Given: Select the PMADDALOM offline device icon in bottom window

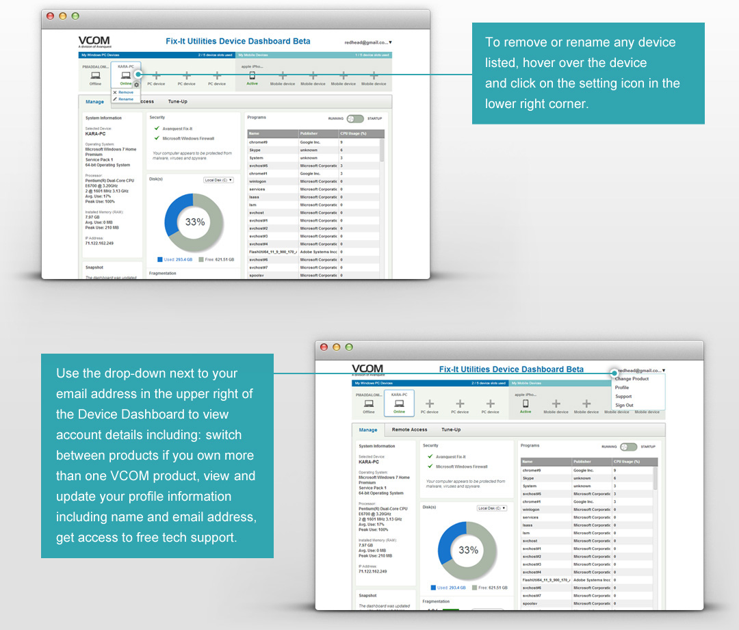Looking at the screenshot, I should coord(369,404).
